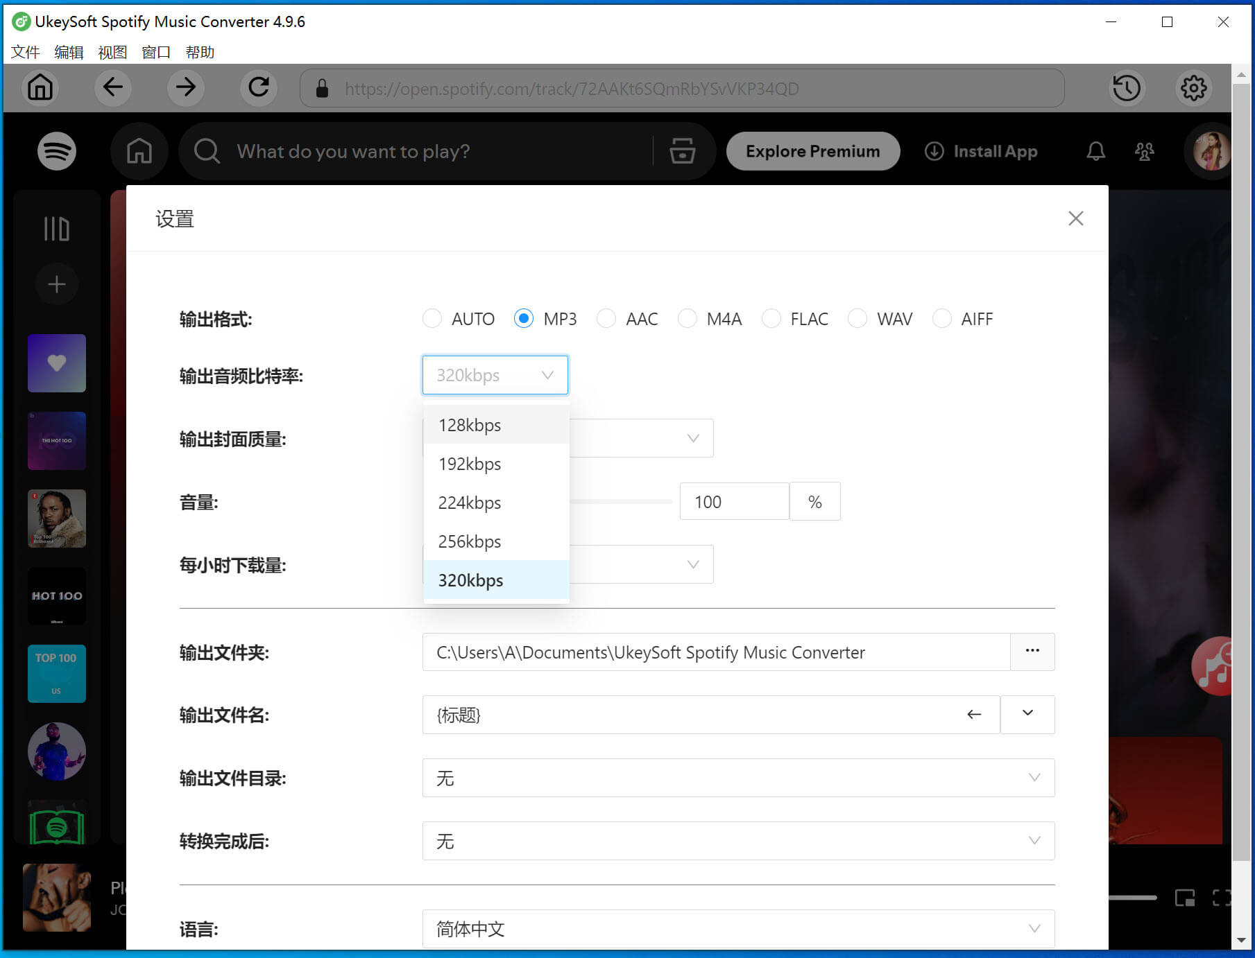The image size is (1255, 958).
Task: Close the settings dialog
Action: 1076,218
